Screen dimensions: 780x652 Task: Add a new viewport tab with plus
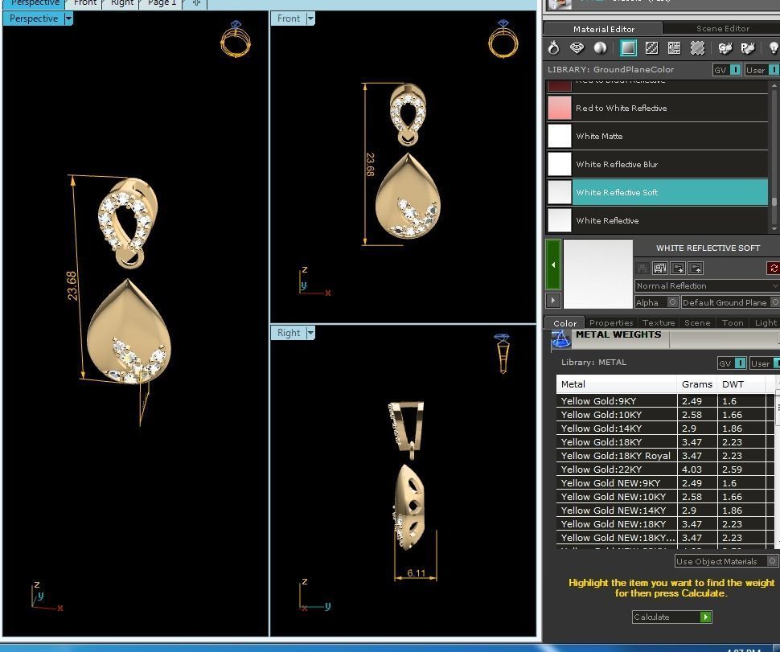click(196, 3)
